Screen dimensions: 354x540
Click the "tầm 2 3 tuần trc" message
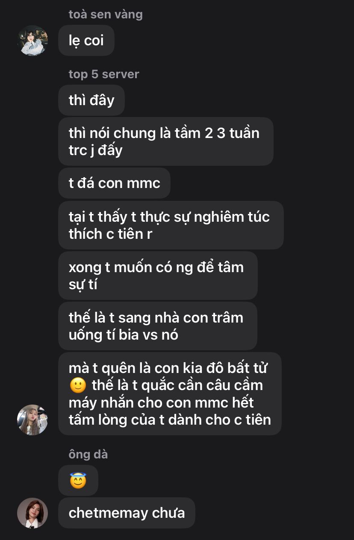[166, 141]
